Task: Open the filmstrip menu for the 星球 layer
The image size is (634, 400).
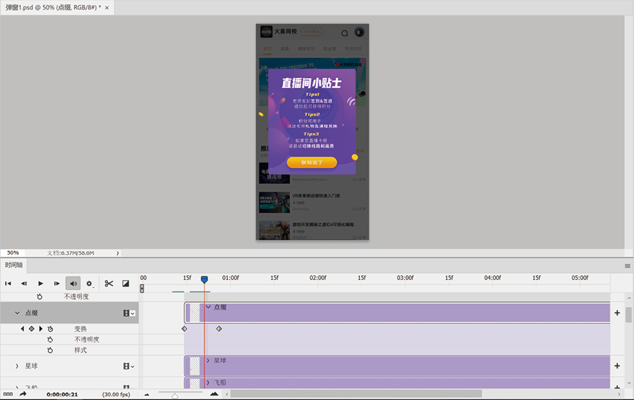Action: [x=129, y=366]
